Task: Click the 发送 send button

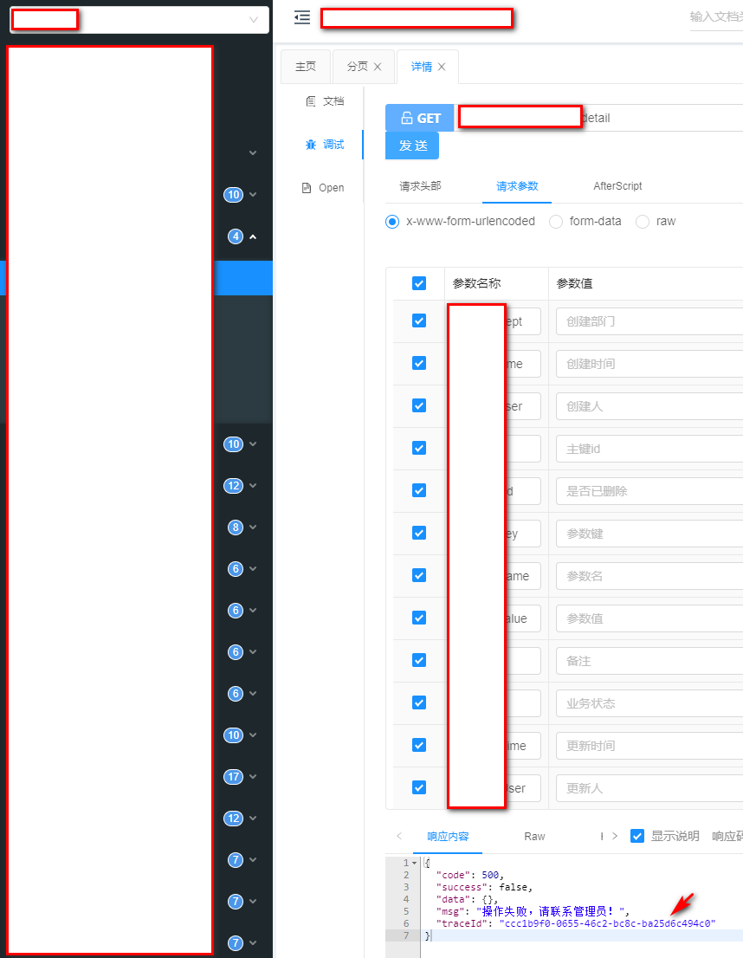Action: 411,146
